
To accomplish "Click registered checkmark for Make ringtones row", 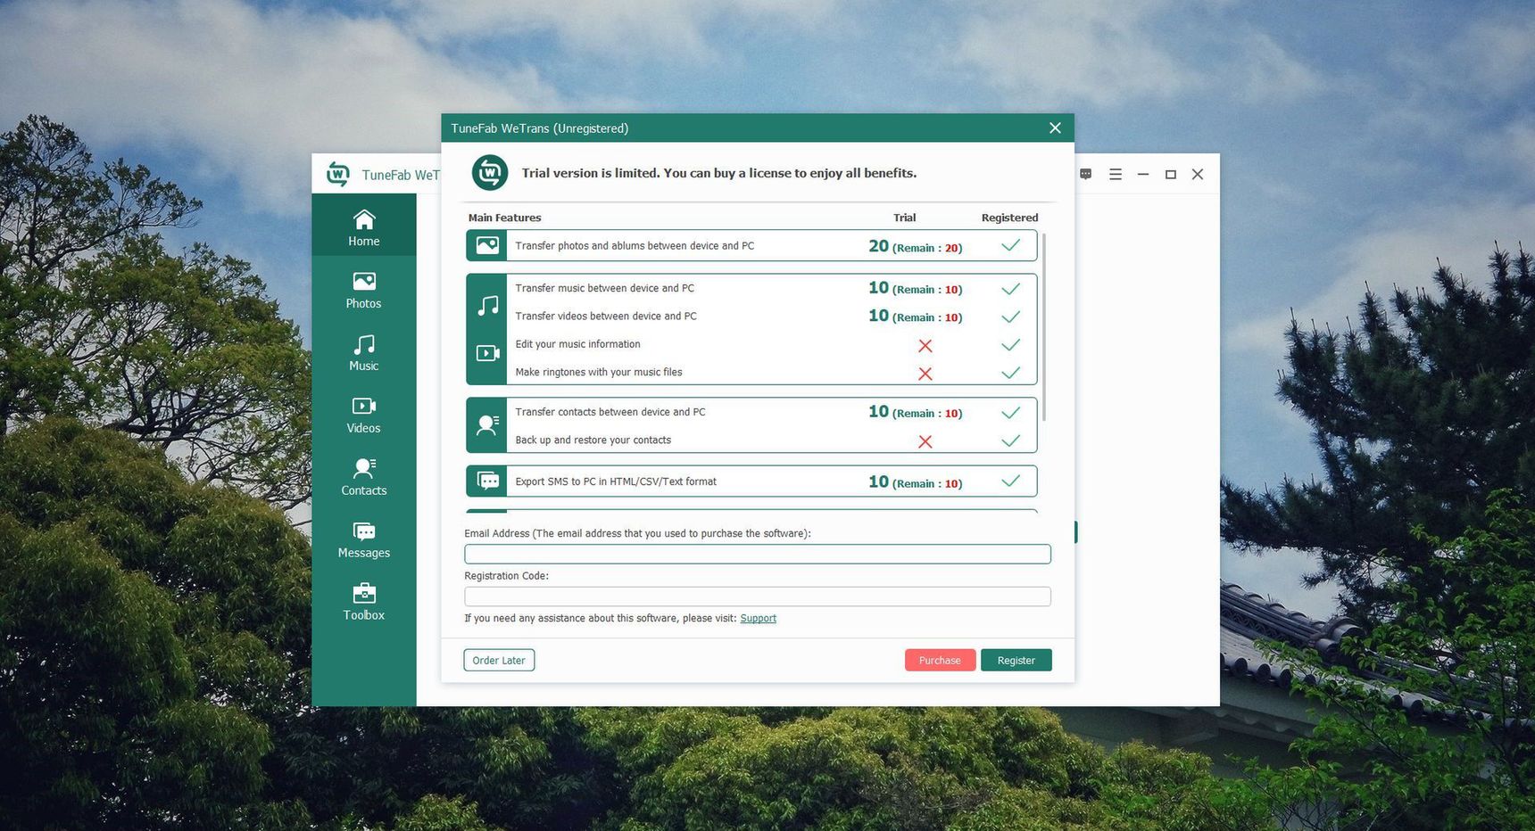I will click(1010, 373).
